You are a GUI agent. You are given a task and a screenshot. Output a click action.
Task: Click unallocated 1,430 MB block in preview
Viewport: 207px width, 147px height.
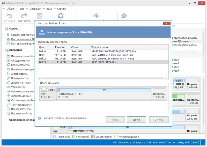point(159,93)
